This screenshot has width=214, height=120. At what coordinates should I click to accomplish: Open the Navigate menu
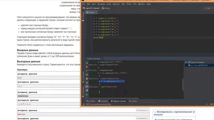pyautogui.click(x=101, y=4)
